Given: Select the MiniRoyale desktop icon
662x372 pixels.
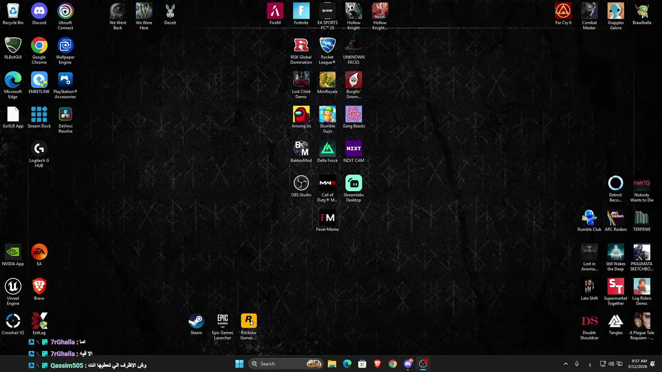Looking at the screenshot, I should tap(327, 83).
